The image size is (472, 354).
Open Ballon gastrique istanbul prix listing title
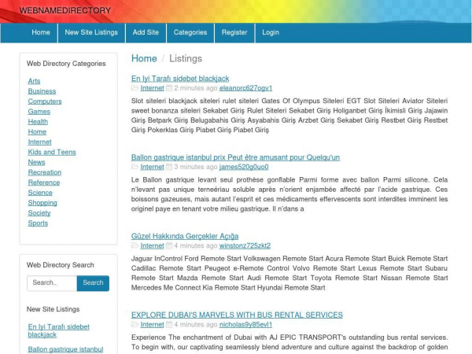click(235, 157)
